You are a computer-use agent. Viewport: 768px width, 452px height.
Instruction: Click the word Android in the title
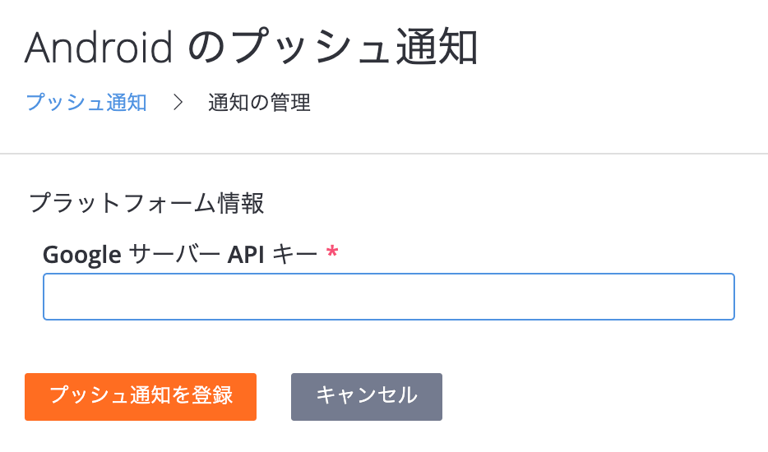click(x=99, y=49)
